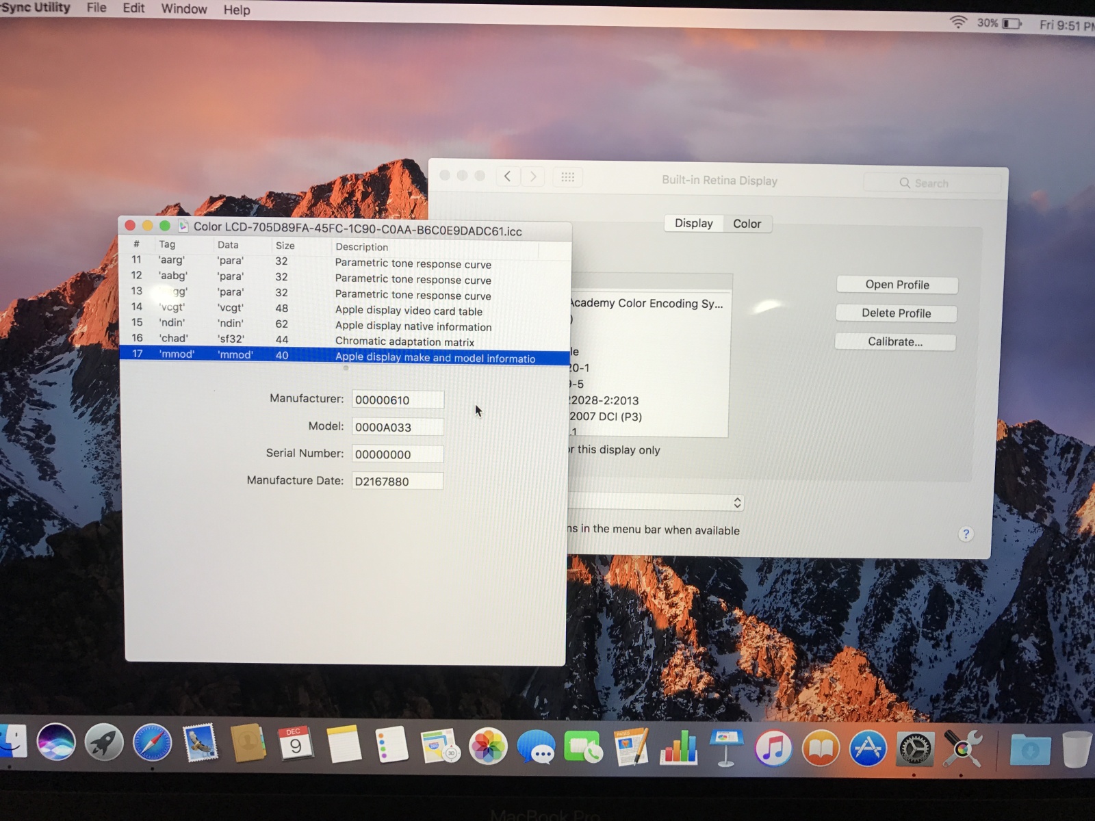Click the ICC file icon in title bar

point(183,226)
